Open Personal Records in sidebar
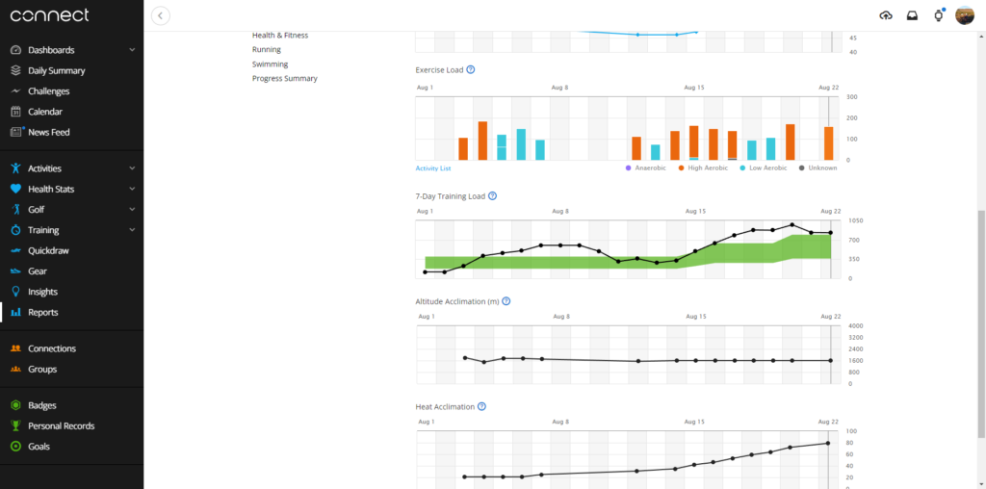The width and height of the screenshot is (986, 489). [x=61, y=426]
